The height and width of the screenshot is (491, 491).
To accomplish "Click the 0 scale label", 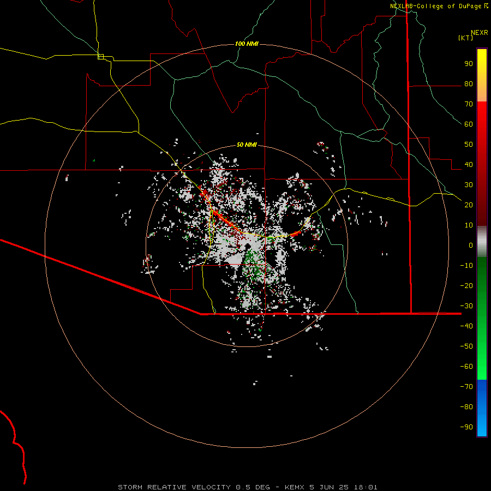I will coord(471,245).
